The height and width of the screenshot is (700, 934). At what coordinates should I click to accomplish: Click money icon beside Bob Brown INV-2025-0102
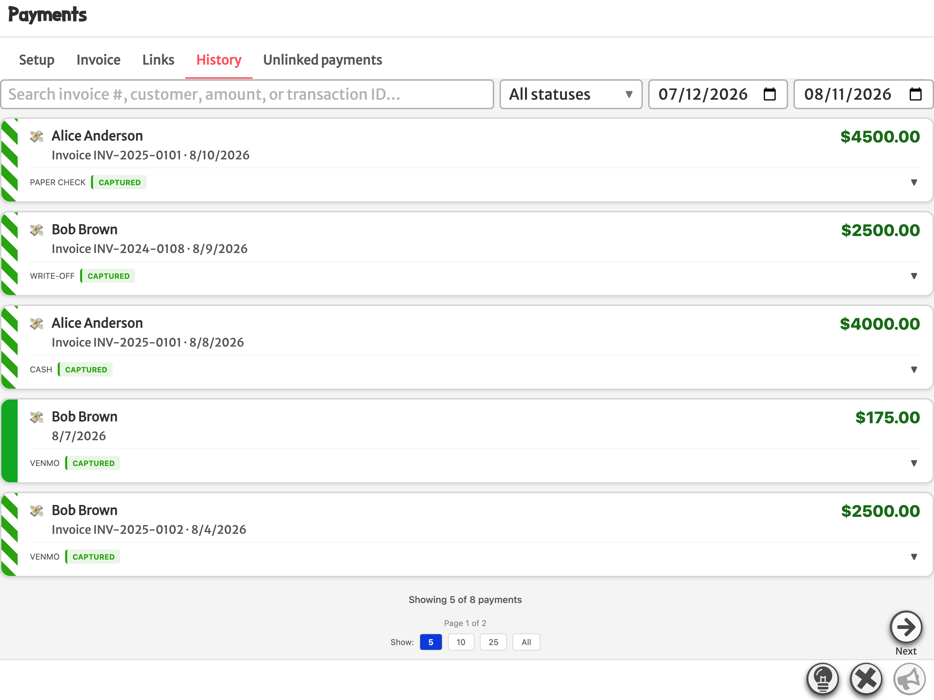pyautogui.click(x=37, y=511)
